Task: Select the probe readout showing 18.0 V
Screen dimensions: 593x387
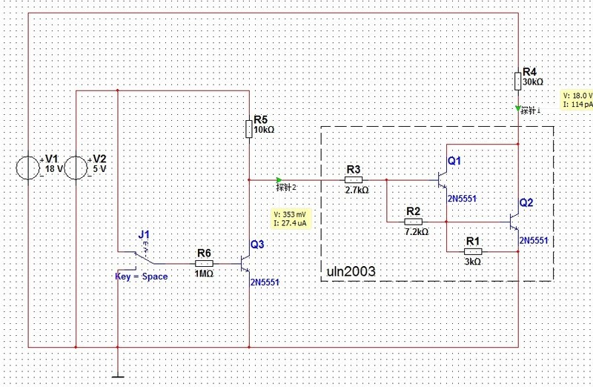Action: tap(577, 100)
